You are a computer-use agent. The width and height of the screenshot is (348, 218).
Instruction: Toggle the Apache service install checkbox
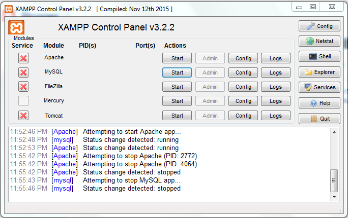click(23, 58)
